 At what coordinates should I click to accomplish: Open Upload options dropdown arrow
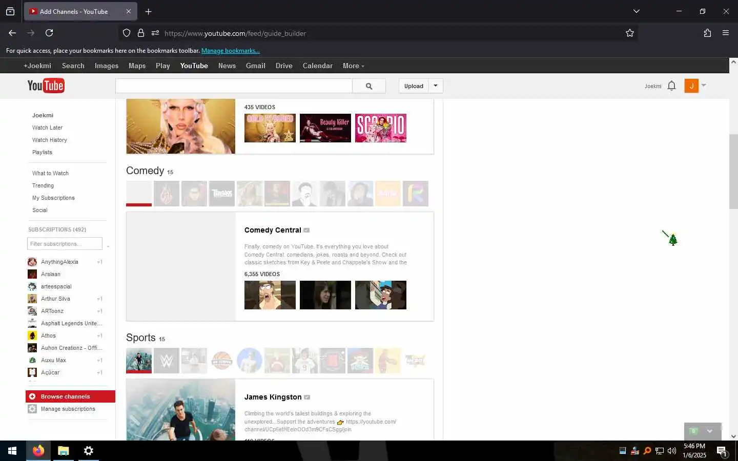(x=436, y=86)
